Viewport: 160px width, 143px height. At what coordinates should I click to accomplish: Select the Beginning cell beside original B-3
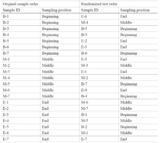pos(60,29)
